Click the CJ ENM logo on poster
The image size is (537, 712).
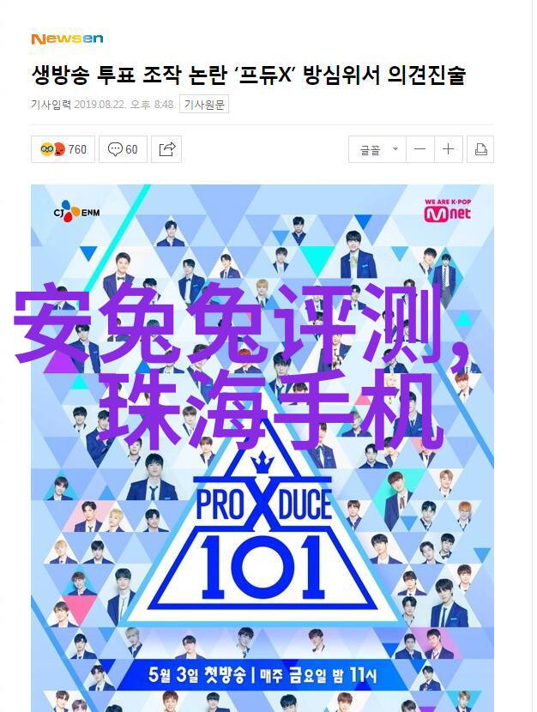[76, 212]
